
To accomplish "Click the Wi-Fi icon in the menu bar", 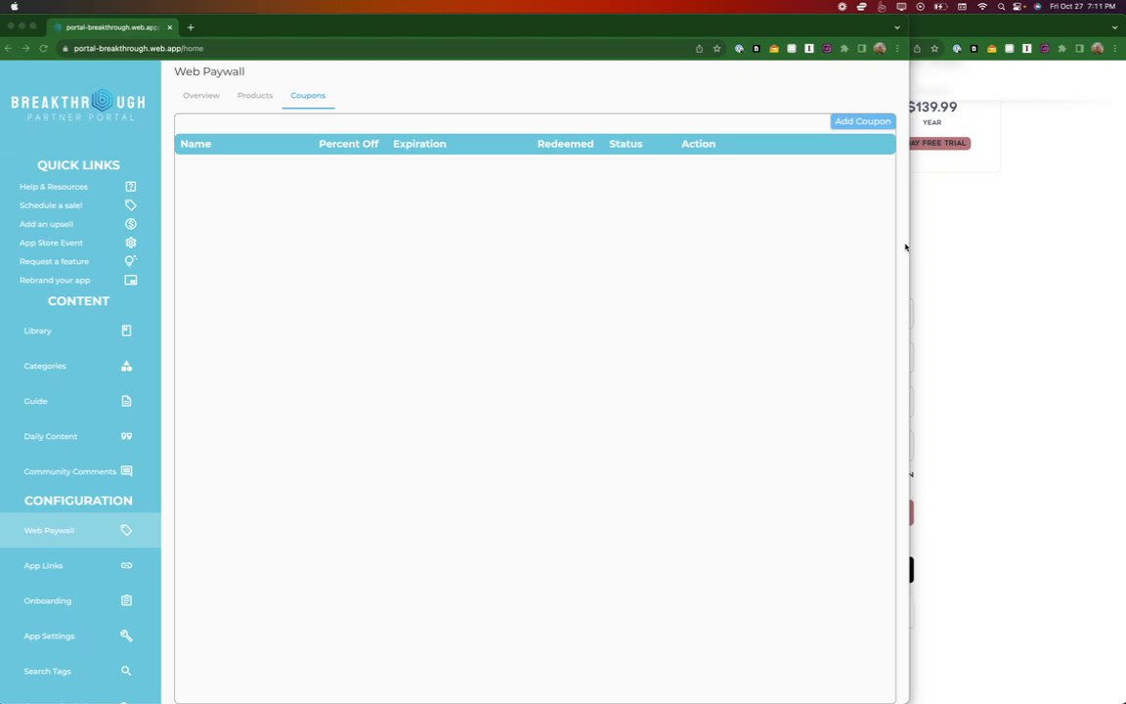I will coord(982,7).
